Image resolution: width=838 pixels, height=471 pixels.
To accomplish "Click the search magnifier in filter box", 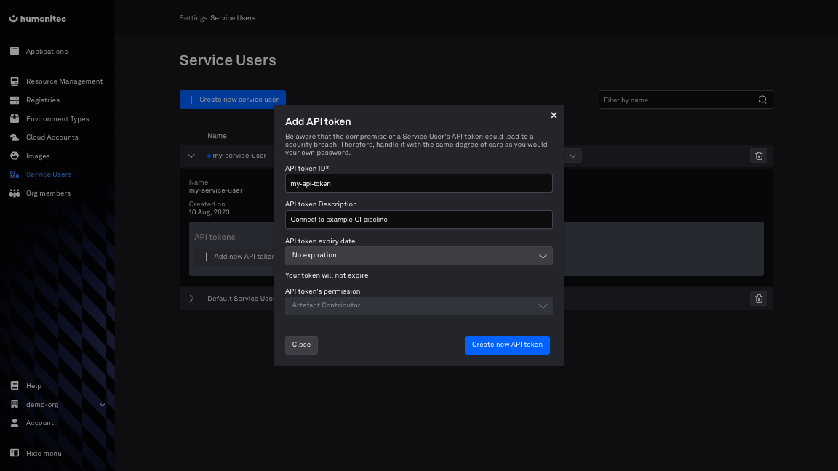I will [762, 100].
